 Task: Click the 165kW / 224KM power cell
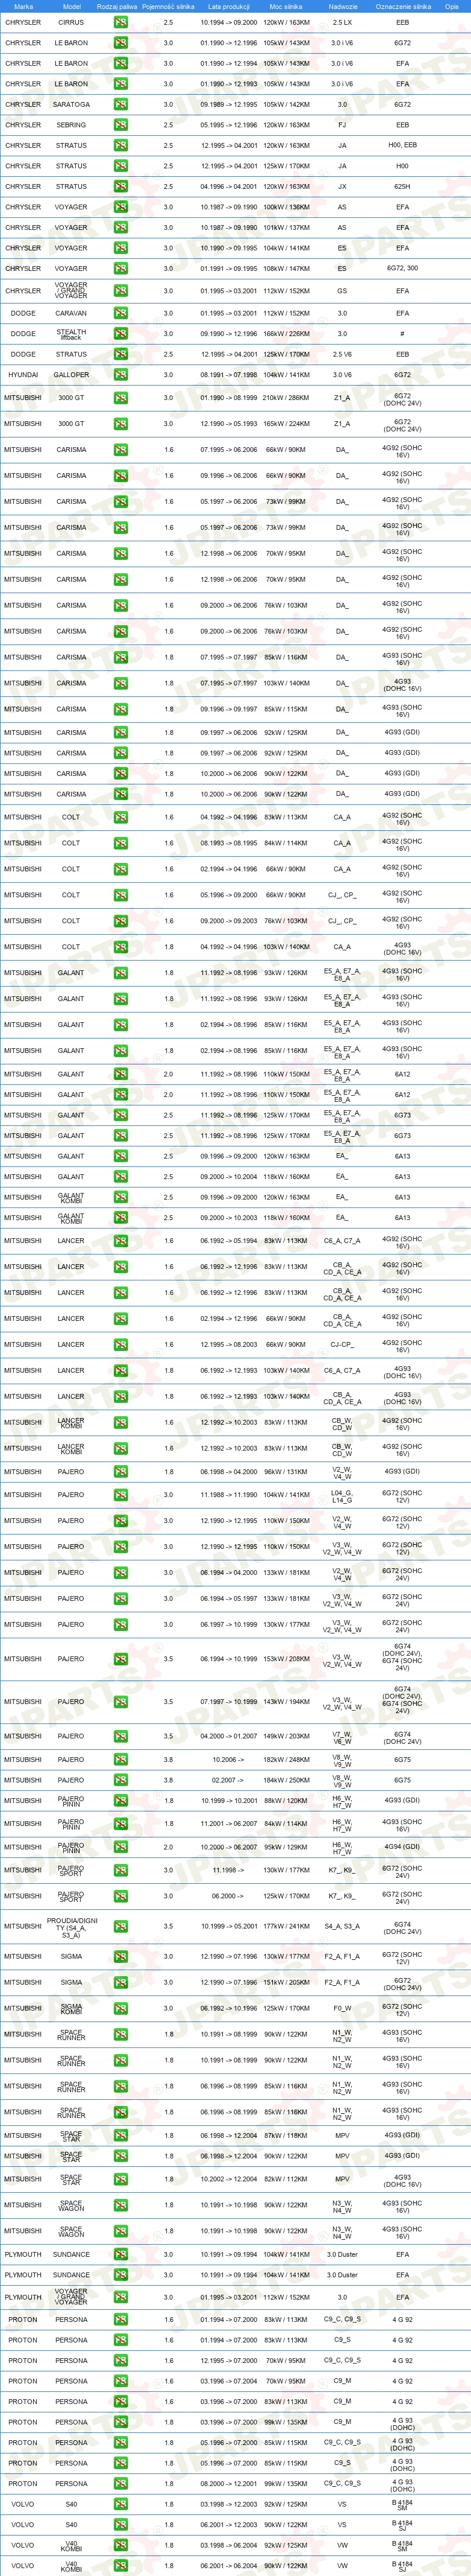[x=286, y=424]
